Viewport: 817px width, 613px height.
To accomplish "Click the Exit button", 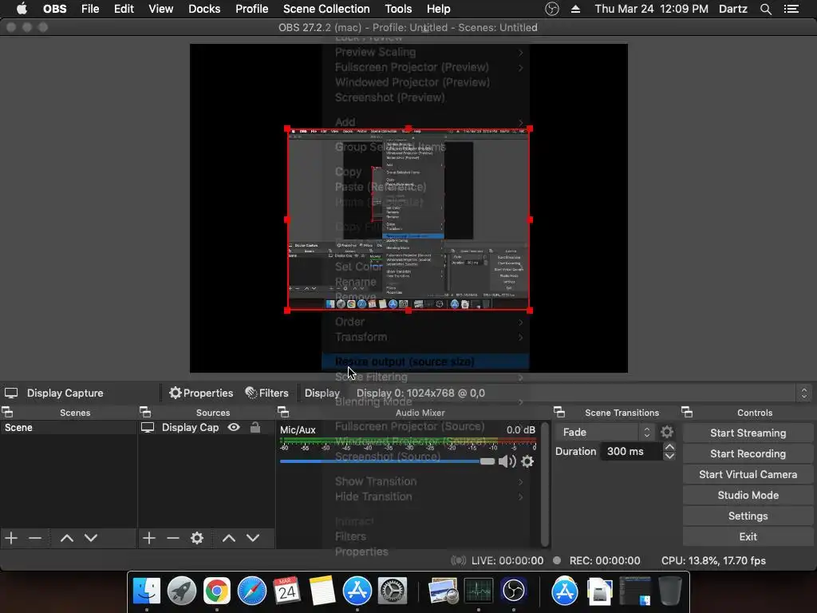I will pyautogui.click(x=748, y=536).
